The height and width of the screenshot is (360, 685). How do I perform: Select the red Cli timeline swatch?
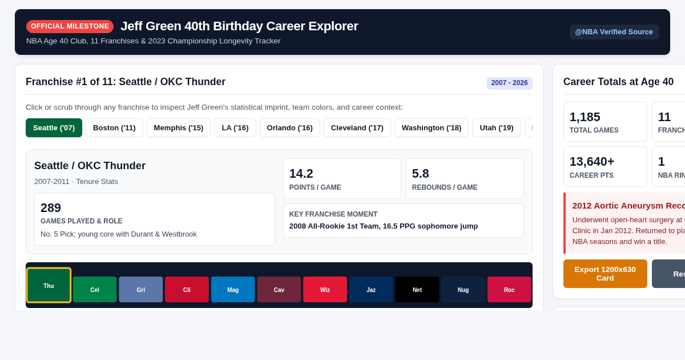click(187, 290)
